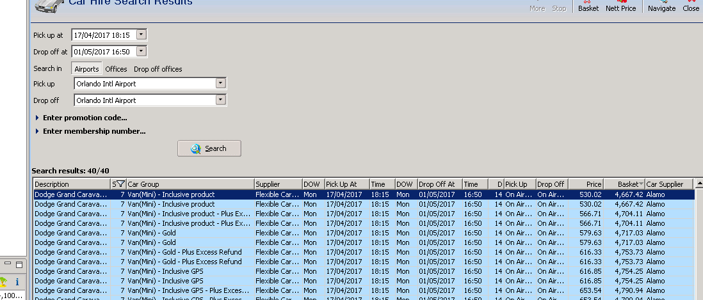Click the sort arrow on the Basket column header

pyautogui.click(x=640, y=184)
